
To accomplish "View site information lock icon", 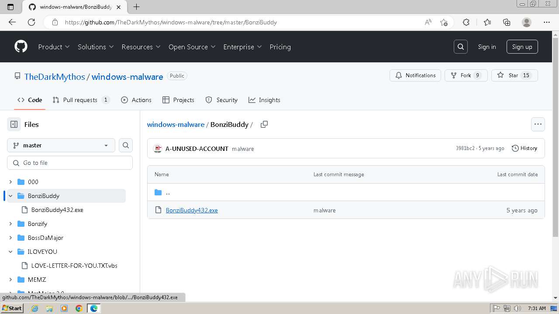I will click(55, 22).
